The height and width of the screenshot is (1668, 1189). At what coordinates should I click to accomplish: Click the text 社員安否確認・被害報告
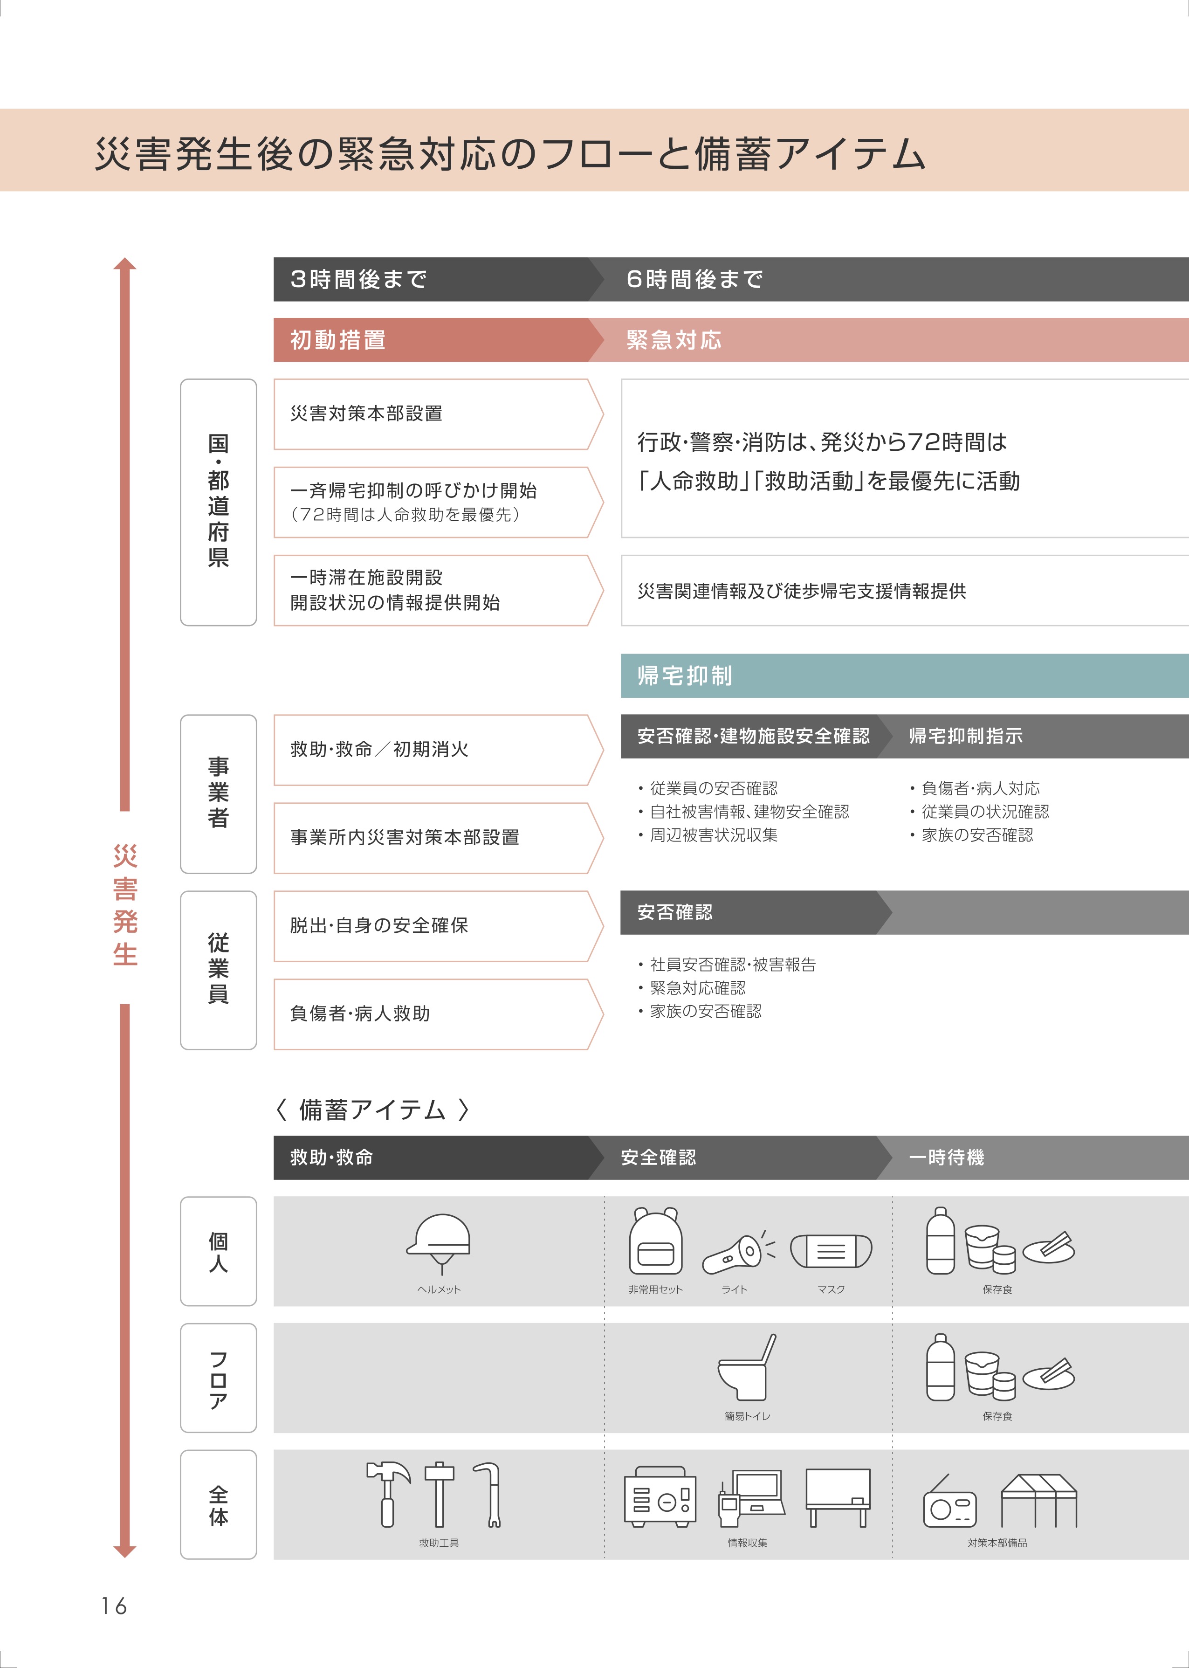click(733, 965)
